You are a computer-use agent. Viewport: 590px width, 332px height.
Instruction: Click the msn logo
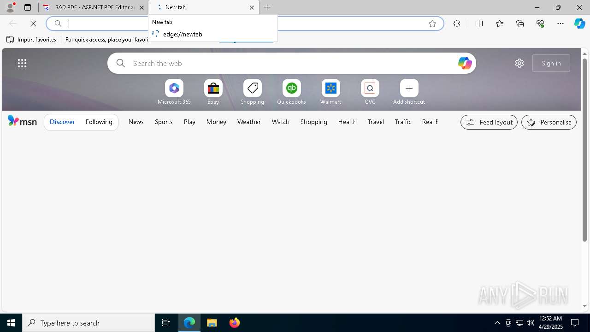pos(22,121)
